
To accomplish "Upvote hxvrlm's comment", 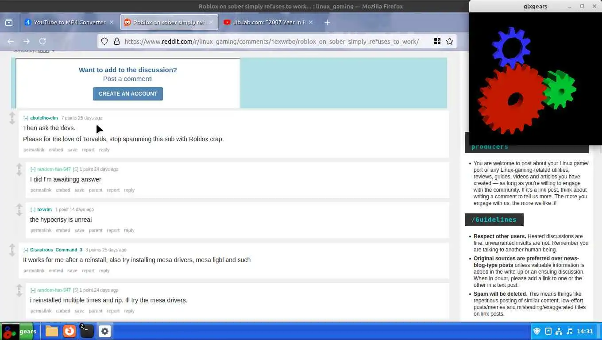I will (x=19, y=207).
